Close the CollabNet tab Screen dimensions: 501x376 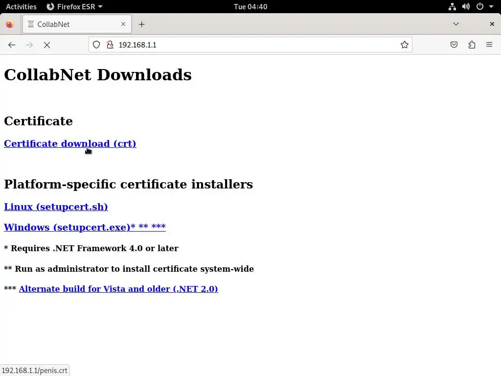click(123, 24)
